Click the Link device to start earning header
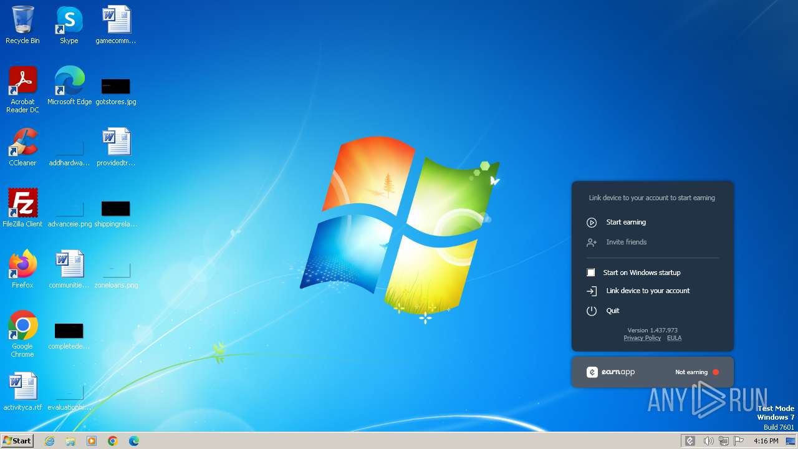This screenshot has width=798, height=449. (x=652, y=198)
